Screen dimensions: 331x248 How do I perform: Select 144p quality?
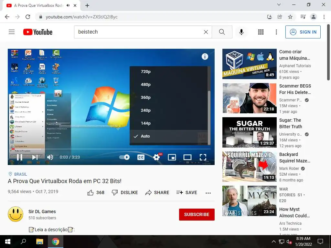169,123
